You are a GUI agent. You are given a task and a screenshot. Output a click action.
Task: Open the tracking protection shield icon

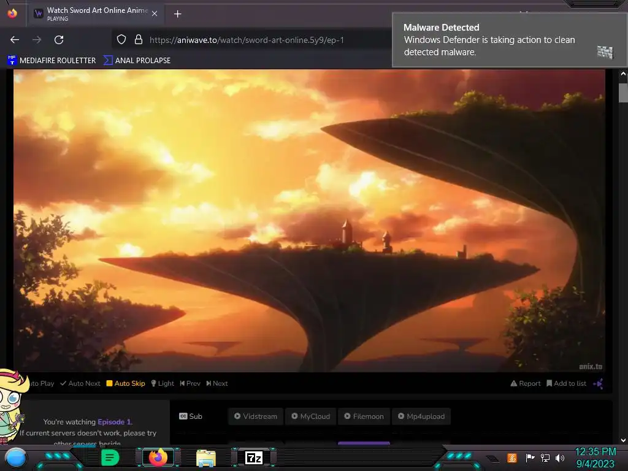pos(121,39)
